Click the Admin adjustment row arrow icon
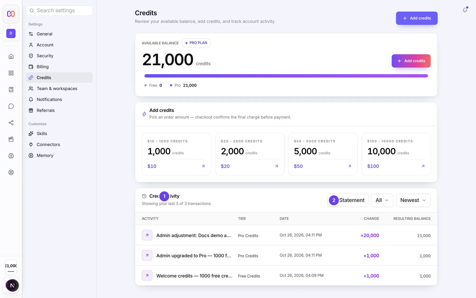476x298 pixels. [x=147, y=235]
